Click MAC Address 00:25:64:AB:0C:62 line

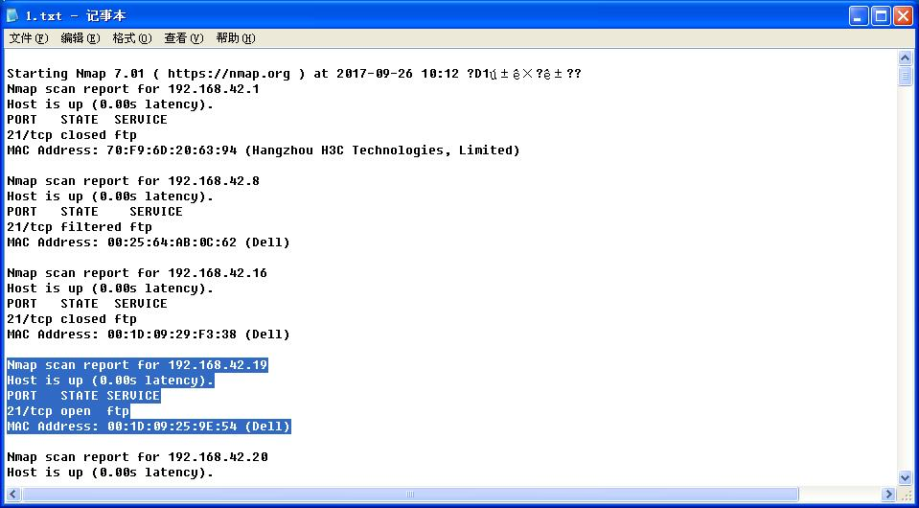click(x=149, y=242)
